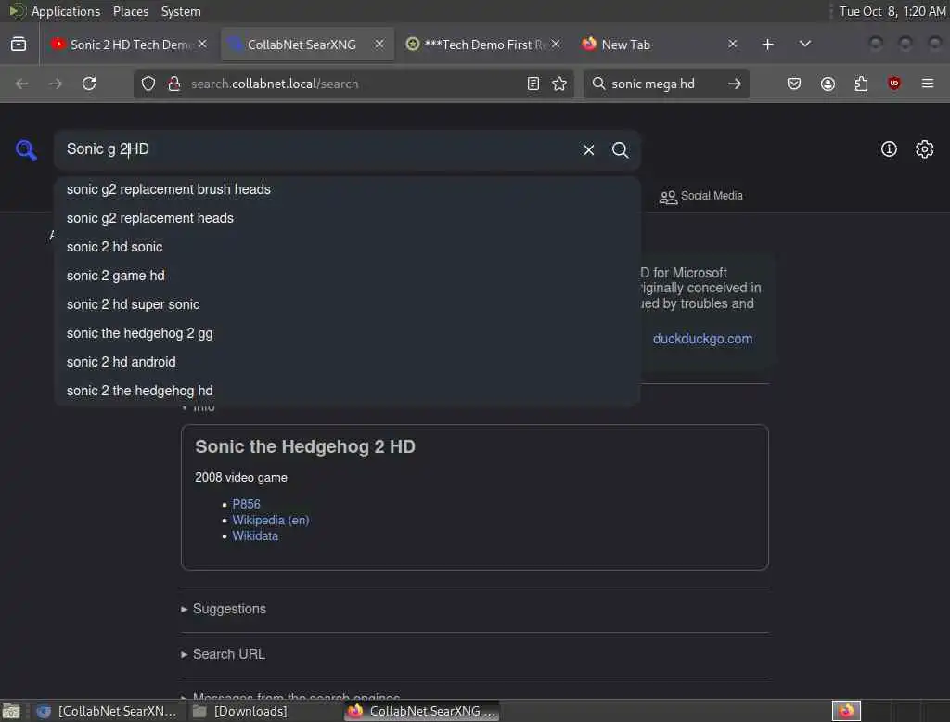
Task: Open tracking protection shield in address bar
Action: pos(148,84)
